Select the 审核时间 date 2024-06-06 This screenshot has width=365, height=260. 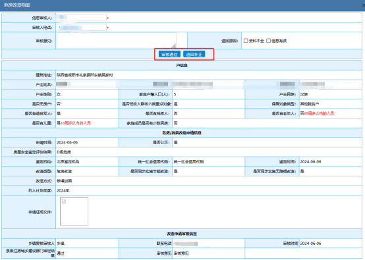(310, 244)
